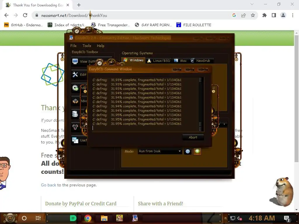Click the Edit Boot Menu wrench icon

(75, 74)
